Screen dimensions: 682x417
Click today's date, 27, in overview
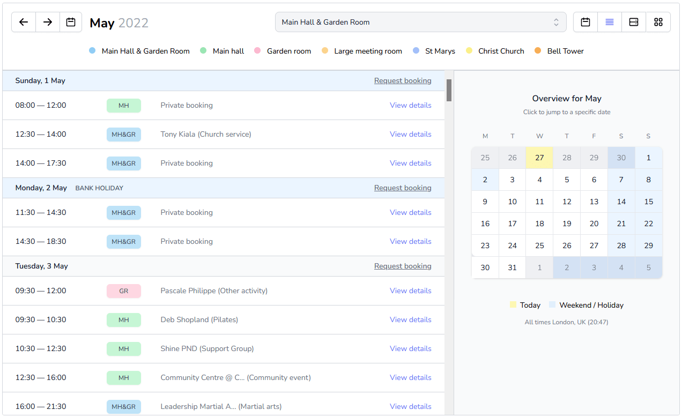tap(539, 157)
